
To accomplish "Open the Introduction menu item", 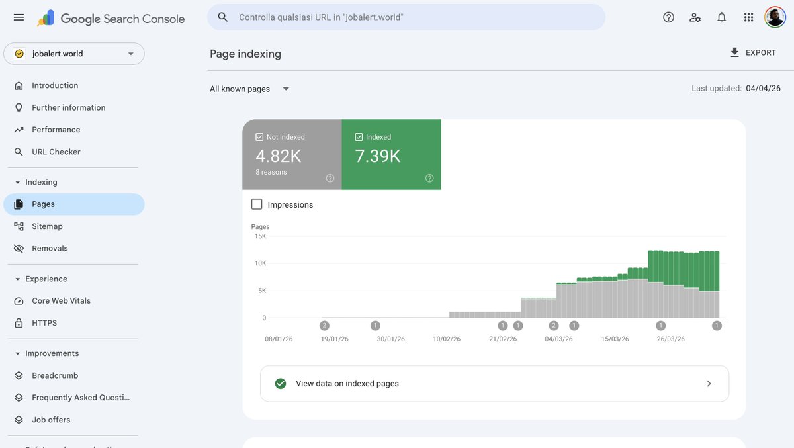I will point(74,85).
